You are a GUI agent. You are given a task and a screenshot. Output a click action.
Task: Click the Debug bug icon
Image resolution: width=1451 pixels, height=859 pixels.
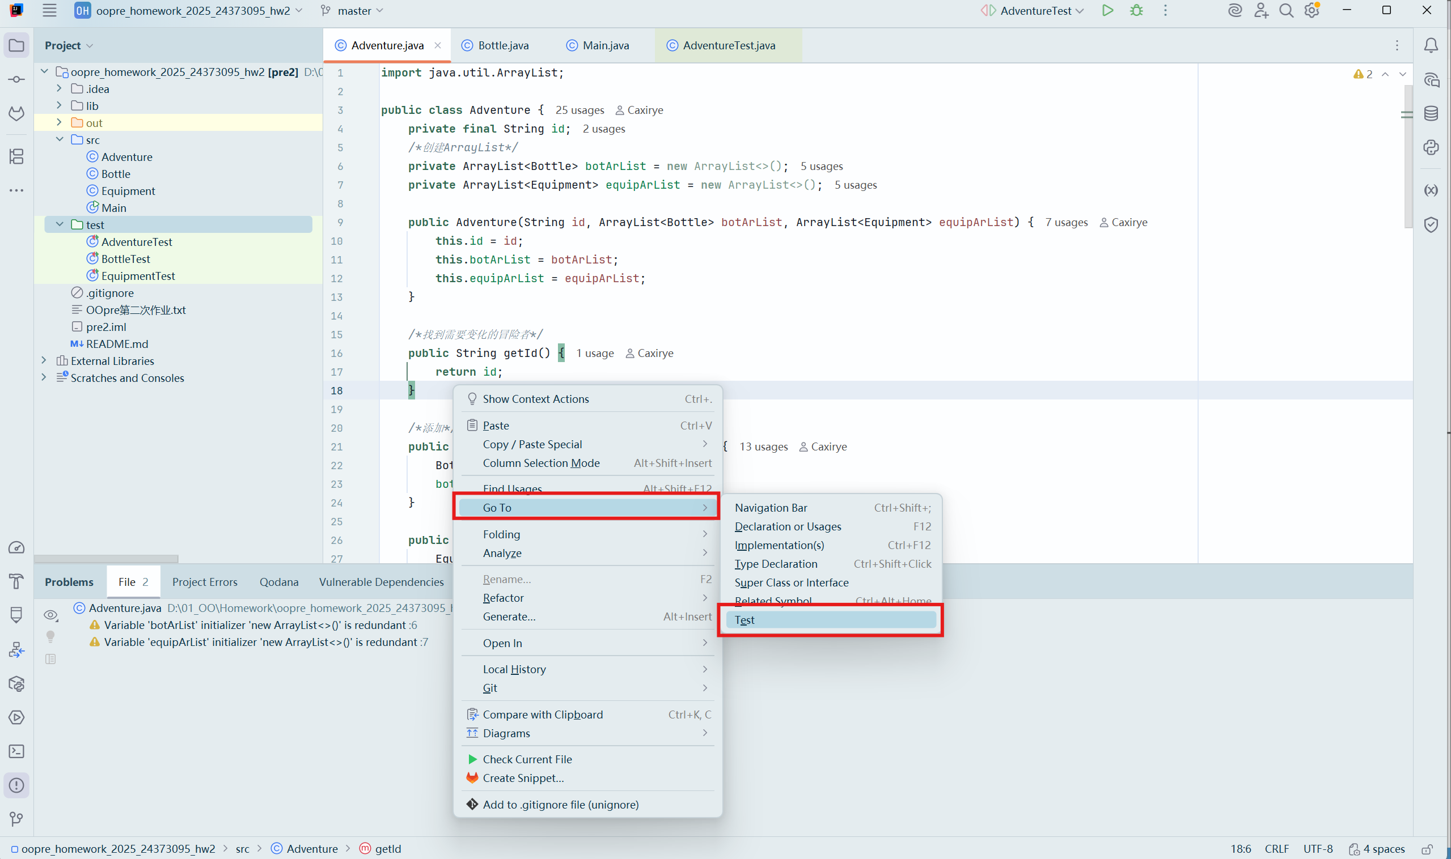[x=1136, y=10]
